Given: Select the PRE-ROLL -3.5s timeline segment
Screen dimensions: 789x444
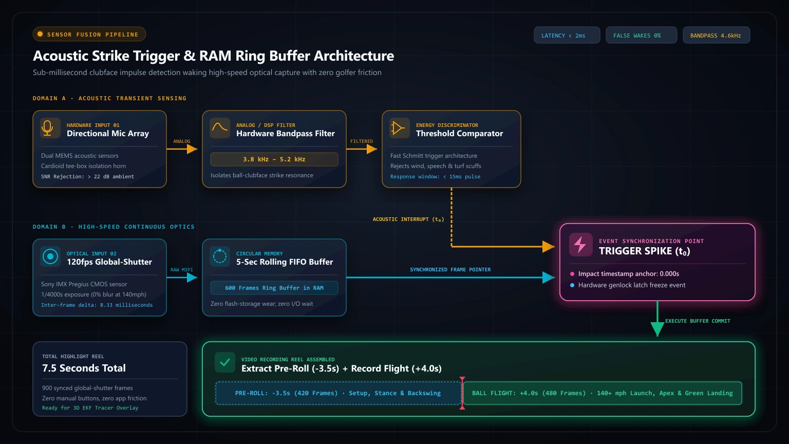Looking at the screenshot, I should pos(338,393).
